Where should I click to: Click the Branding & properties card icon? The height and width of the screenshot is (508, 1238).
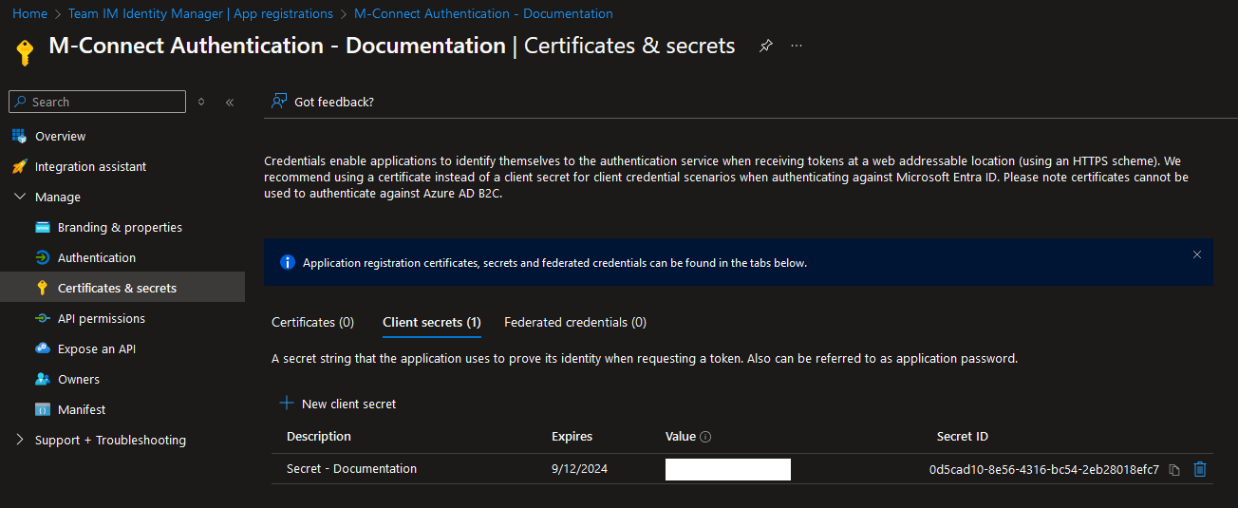[x=42, y=227]
